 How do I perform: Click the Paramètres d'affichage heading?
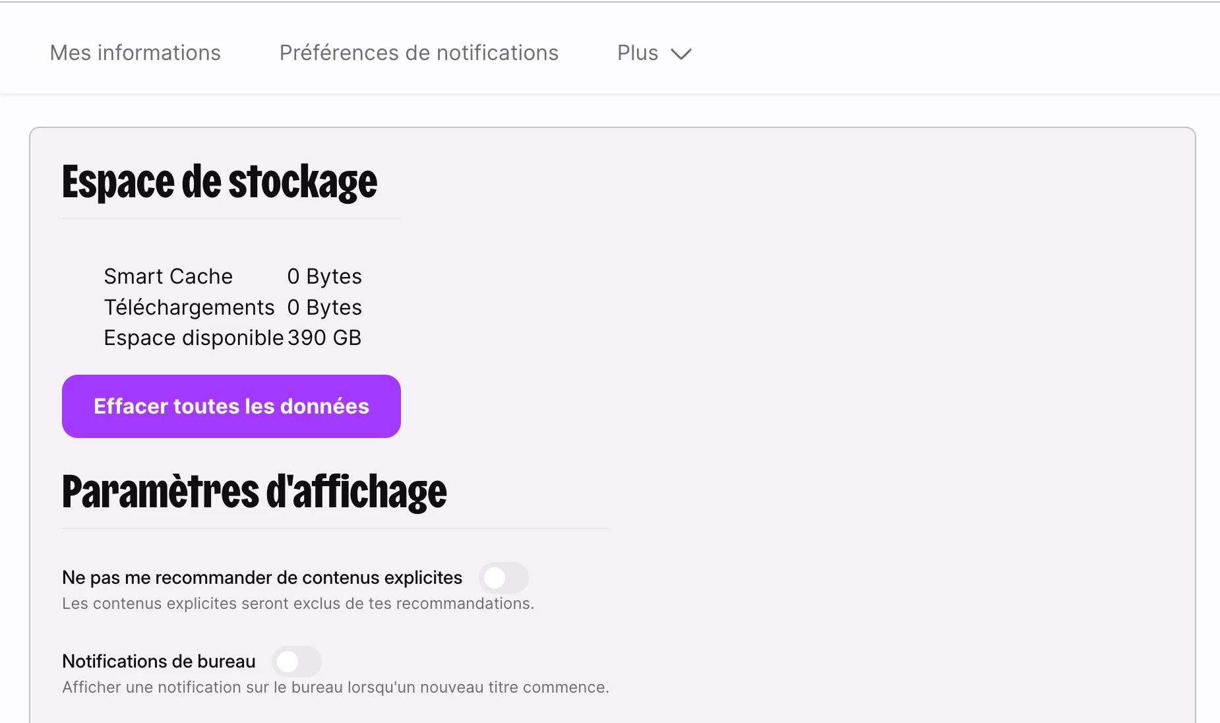point(254,492)
